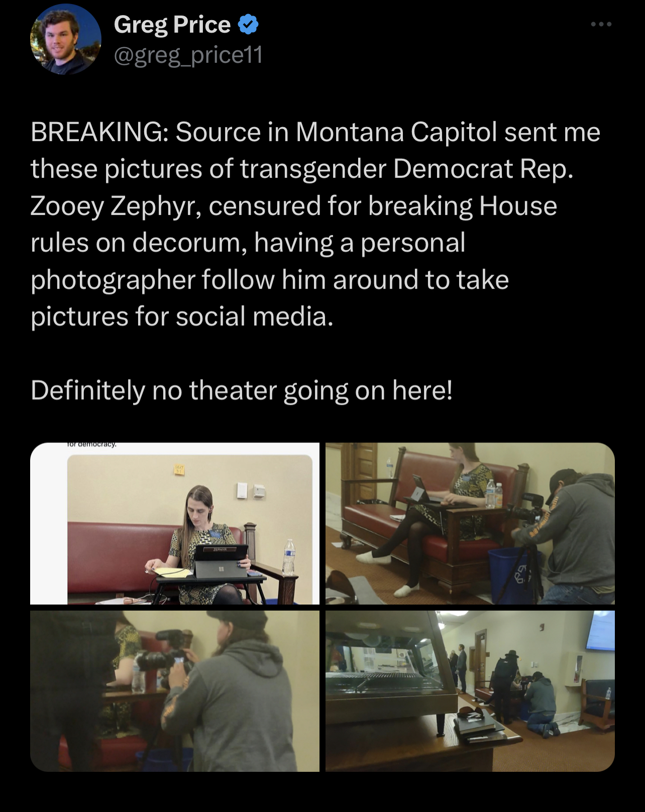
Task: Click the blue verified checkmark badge
Action: click(x=248, y=25)
